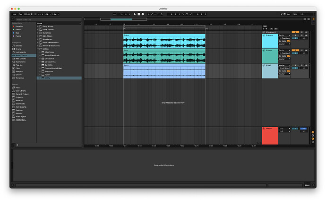
Task: Expand the Modulators folder
Action: click(x=38, y=39)
